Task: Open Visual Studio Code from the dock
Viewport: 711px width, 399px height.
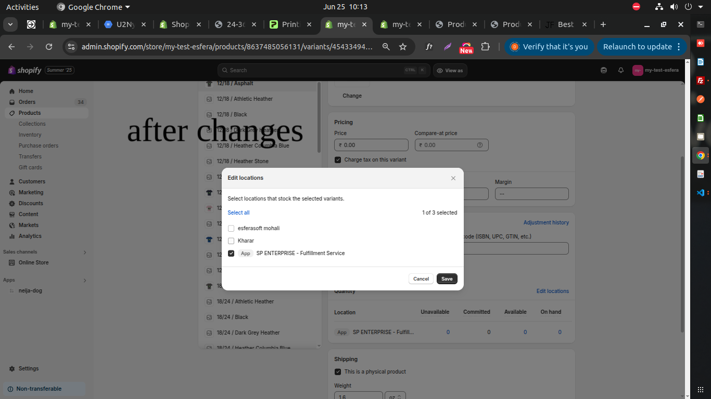Action: [x=701, y=193]
